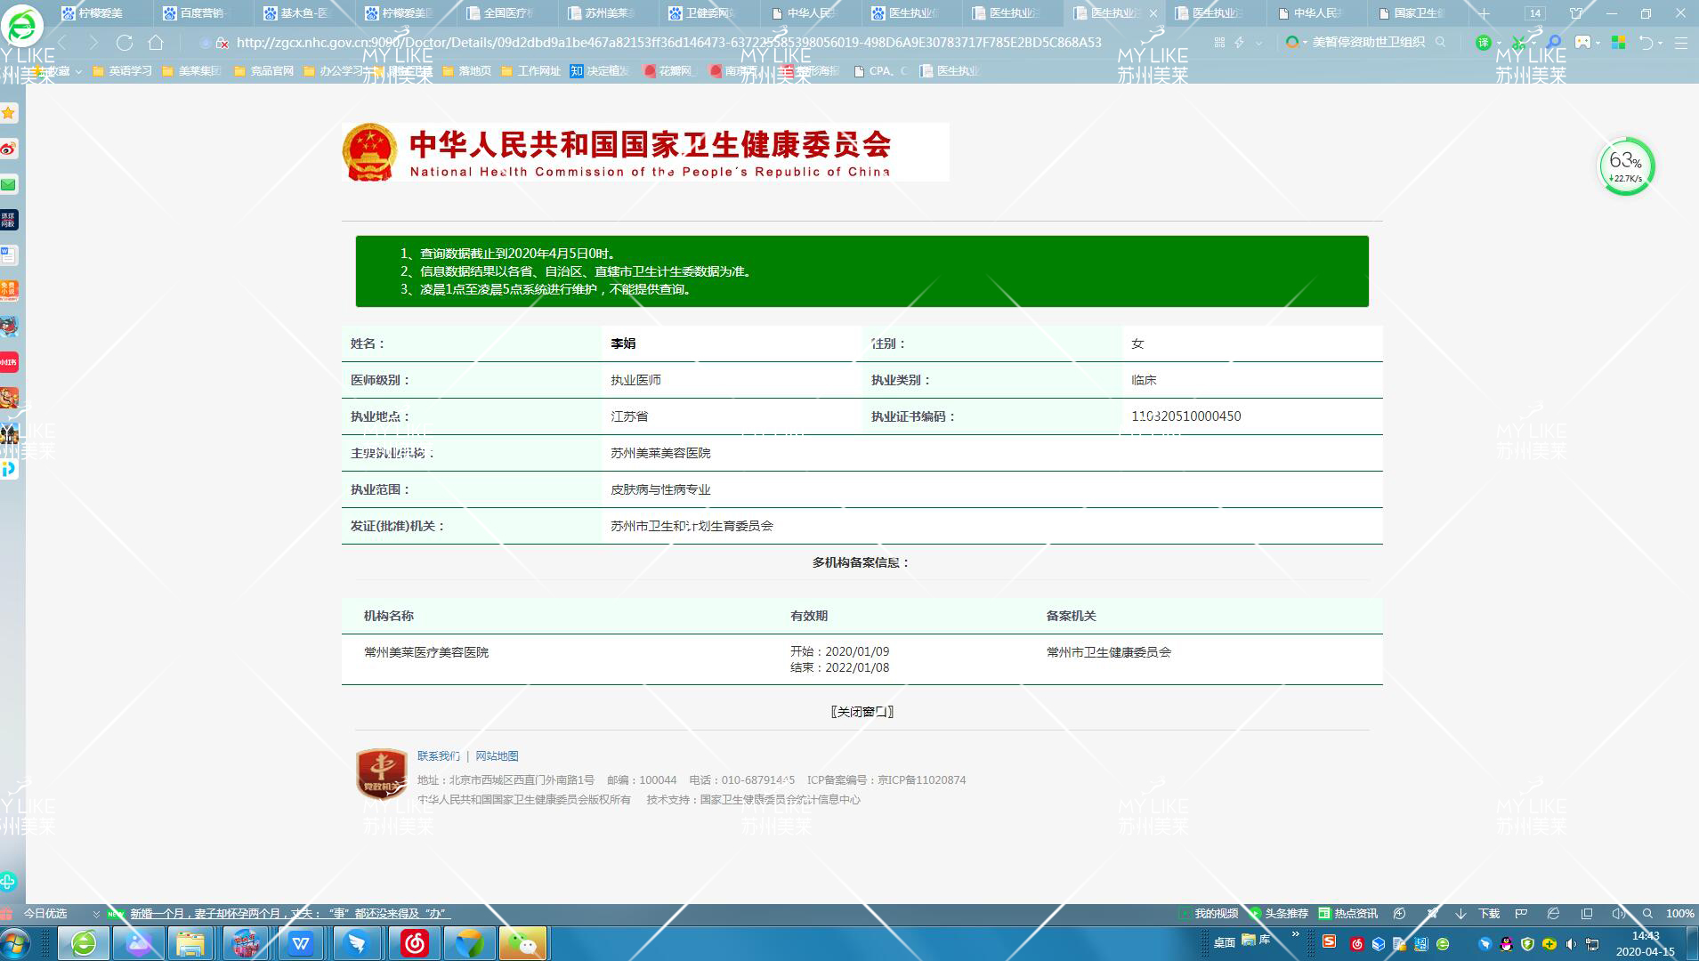
Task: Open the 网站地图 link
Action: [497, 756]
